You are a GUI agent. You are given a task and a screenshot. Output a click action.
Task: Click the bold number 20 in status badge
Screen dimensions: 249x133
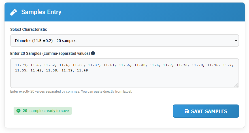pos(25,111)
